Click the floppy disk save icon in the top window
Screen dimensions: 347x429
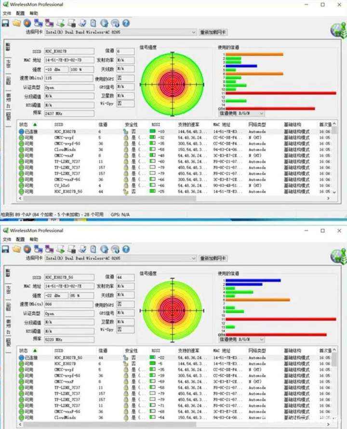click(6, 23)
